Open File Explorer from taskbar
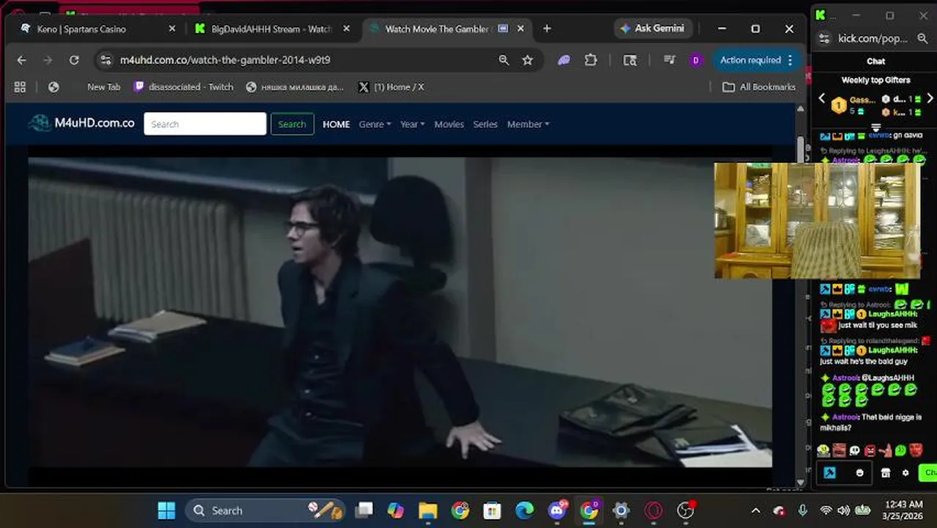Screen dimensions: 937x528 pos(427,510)
